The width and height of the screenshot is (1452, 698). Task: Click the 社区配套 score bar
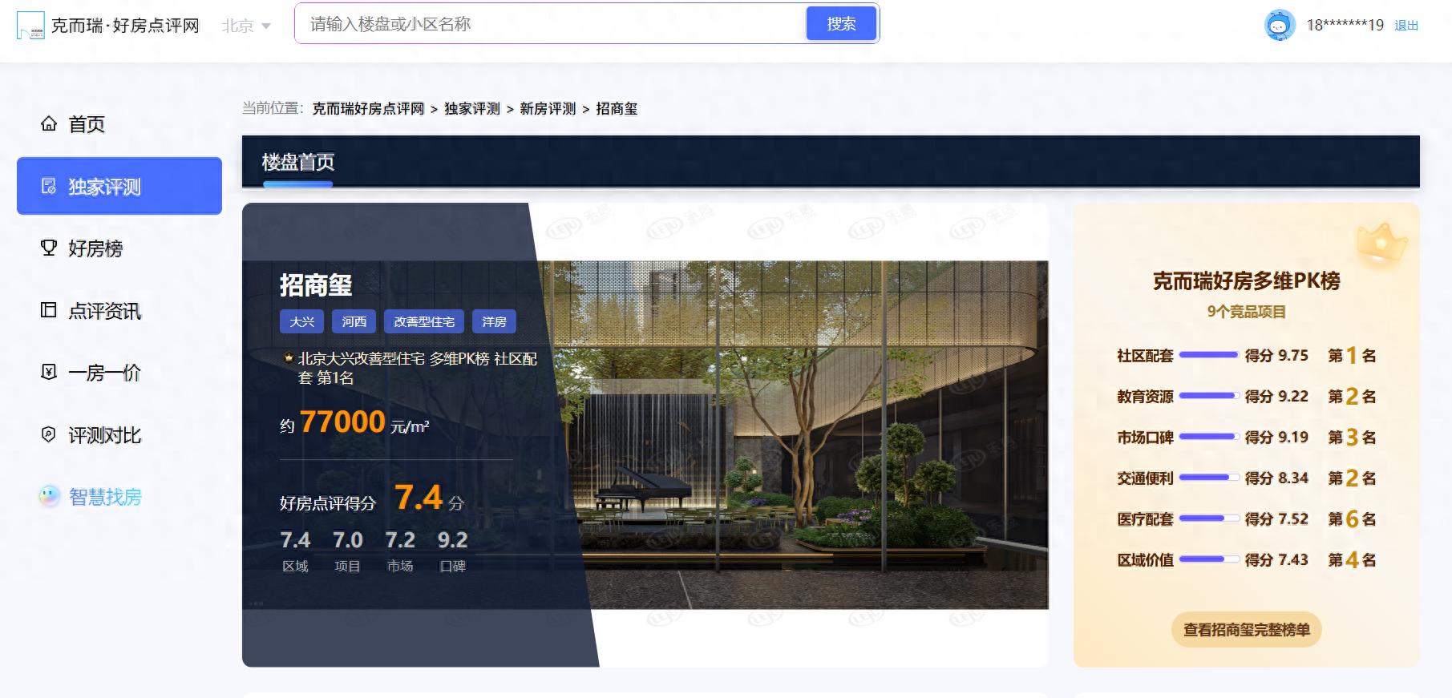tap(1208, 355)
